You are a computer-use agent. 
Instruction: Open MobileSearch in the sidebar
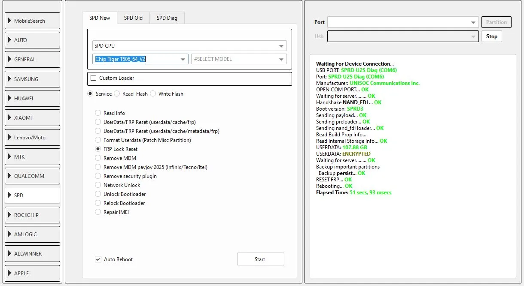pyautogui.click(x=32, y=21)
